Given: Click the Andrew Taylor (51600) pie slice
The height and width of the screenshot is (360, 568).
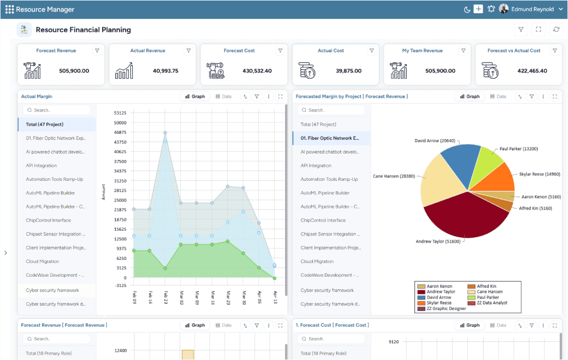Looking at the screenshot, I should (x=467, y=217).
